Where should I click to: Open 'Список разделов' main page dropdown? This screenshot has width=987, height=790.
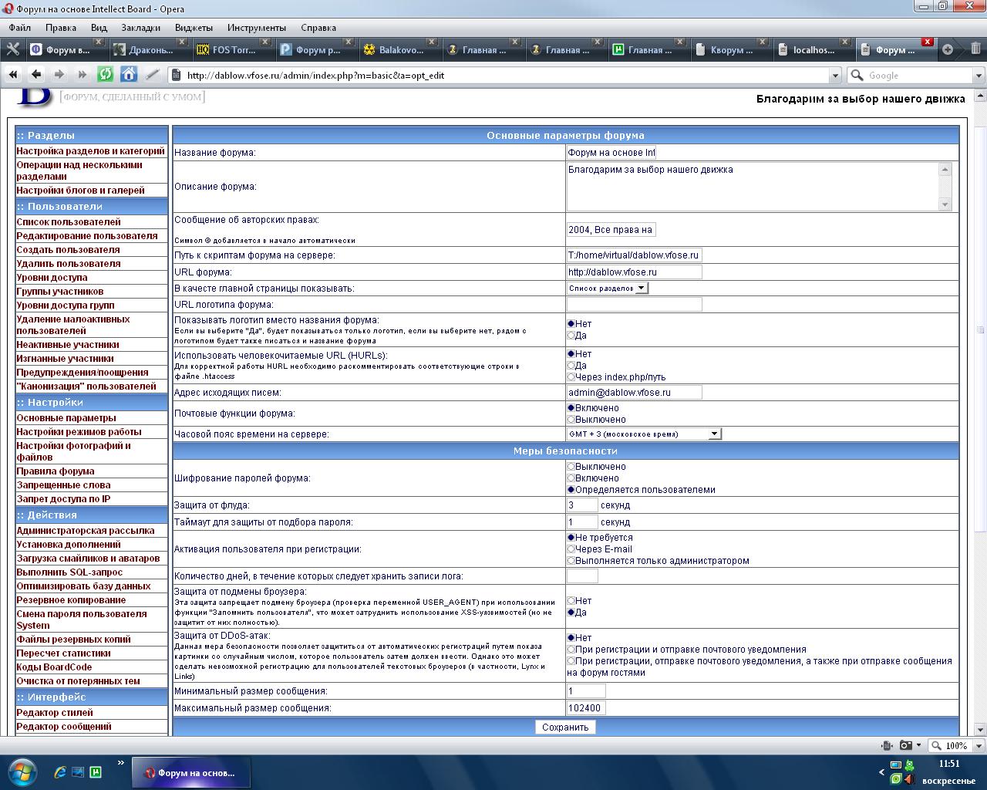point(608,288)
